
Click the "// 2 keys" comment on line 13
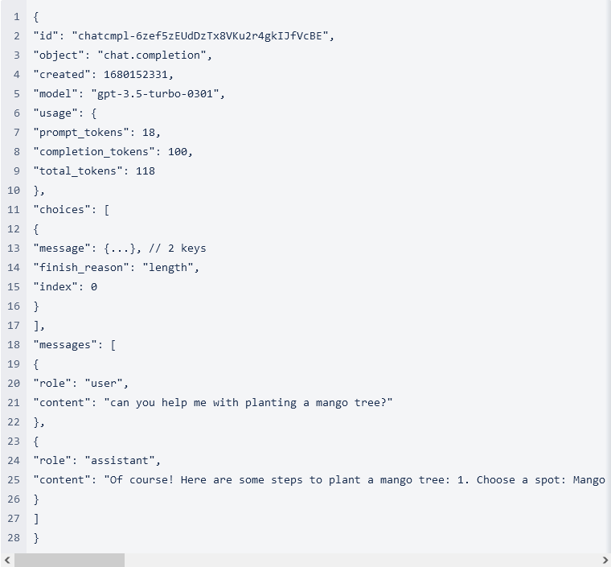[178, 249]
